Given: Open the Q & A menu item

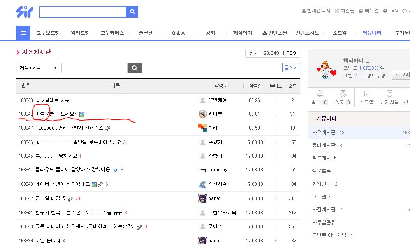Looking at the screenshot, I should point(178,33).
